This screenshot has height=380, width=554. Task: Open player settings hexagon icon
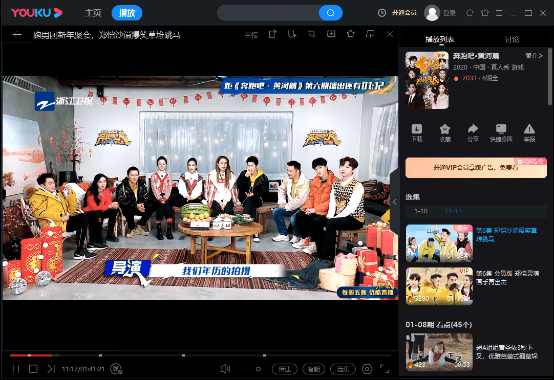[x=367, y=369]
